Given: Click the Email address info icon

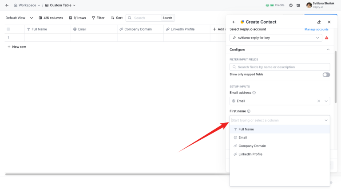Looking at the screenshot, I should (254, 93).
